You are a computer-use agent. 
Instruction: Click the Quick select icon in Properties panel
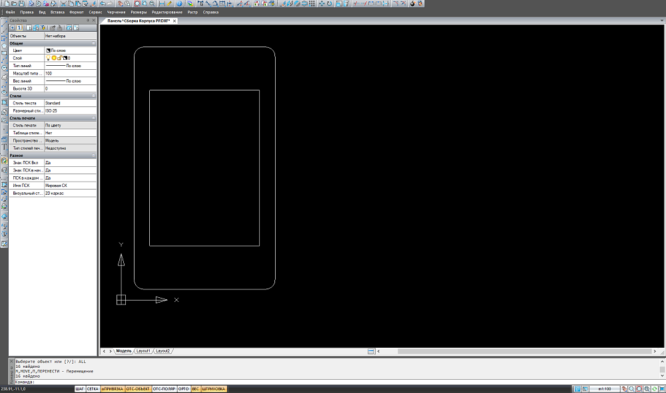point(43,27)
